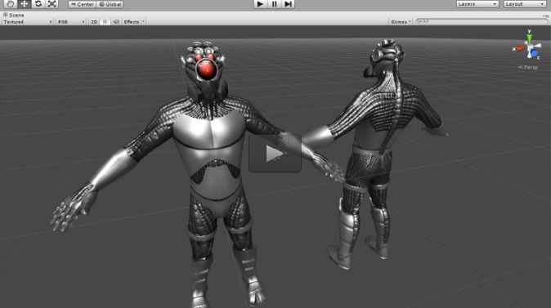Toggle handle rotation Global button
The height and width of the screenshot is (308, 551).
110,5
